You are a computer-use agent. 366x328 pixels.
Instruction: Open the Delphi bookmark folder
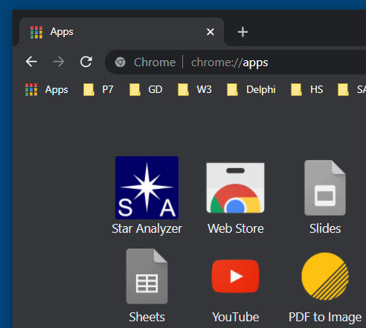click(x=251, y=89)
